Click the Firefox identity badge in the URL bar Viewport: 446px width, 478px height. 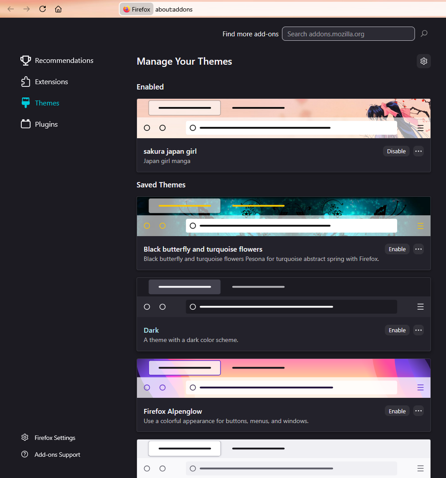[x=137, y=9]
